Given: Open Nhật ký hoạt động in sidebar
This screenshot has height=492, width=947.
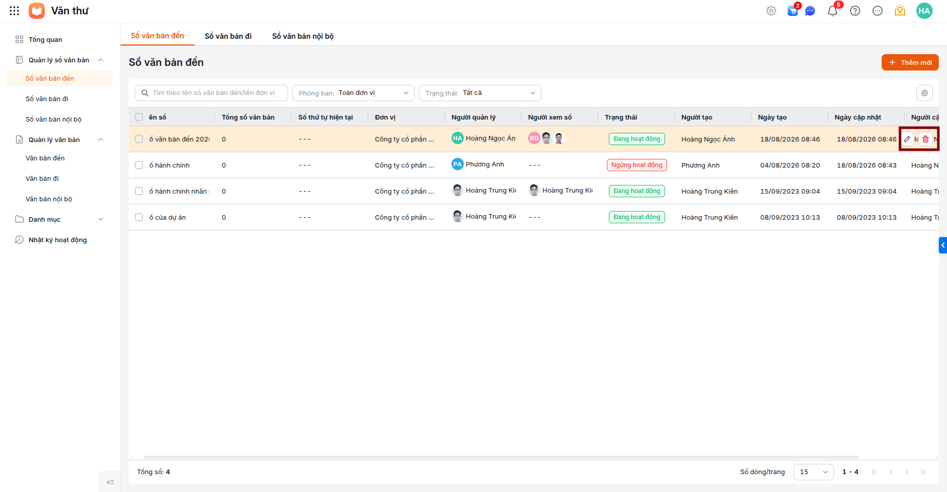Looking at the screenshot, I should pos(58,240).
